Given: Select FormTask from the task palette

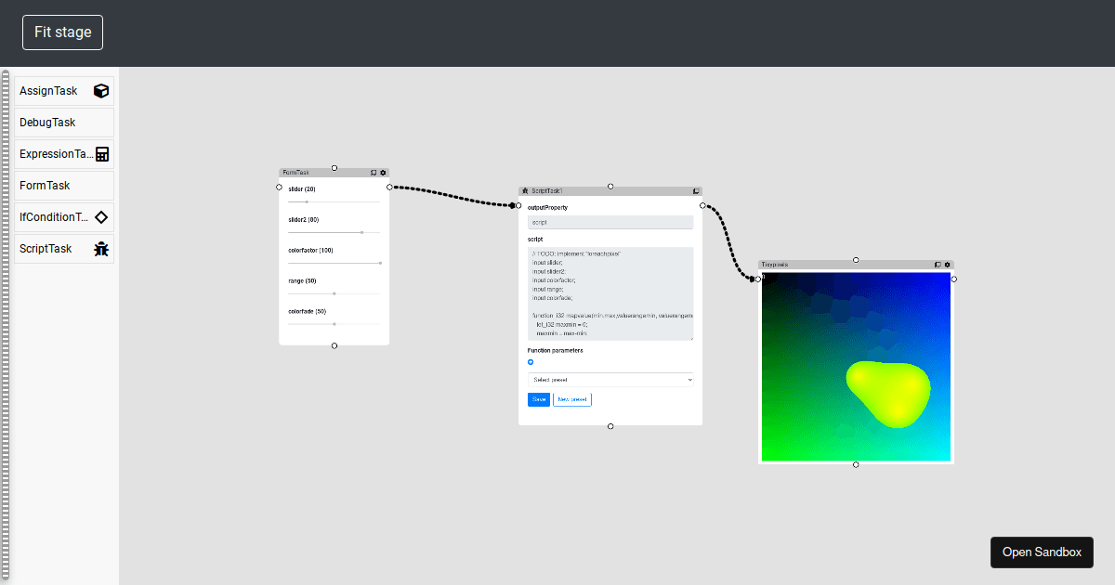Looking at the screenshot, I should (64, 186).
